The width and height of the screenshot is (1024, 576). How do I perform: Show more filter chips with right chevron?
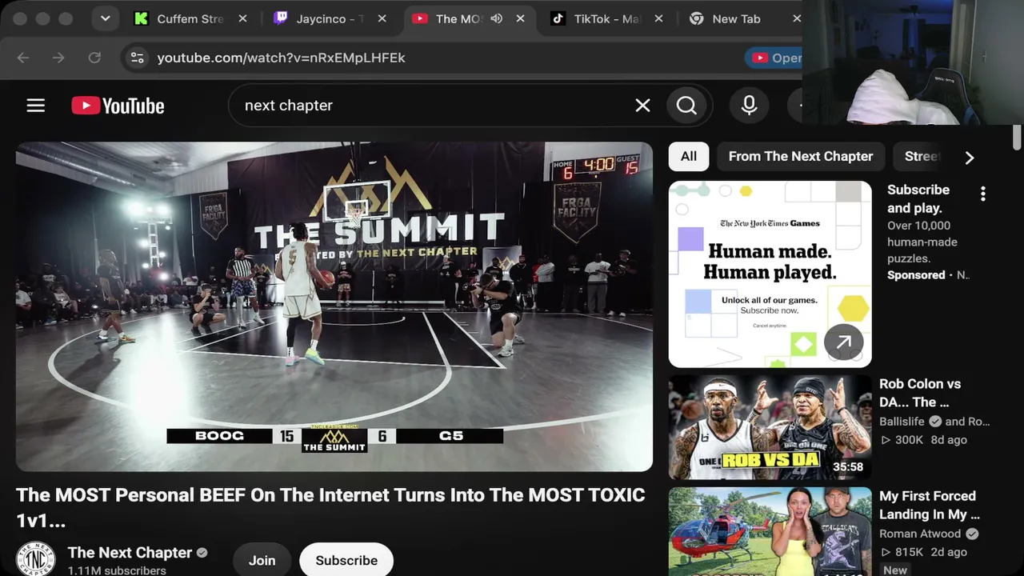tap(970, 158)
